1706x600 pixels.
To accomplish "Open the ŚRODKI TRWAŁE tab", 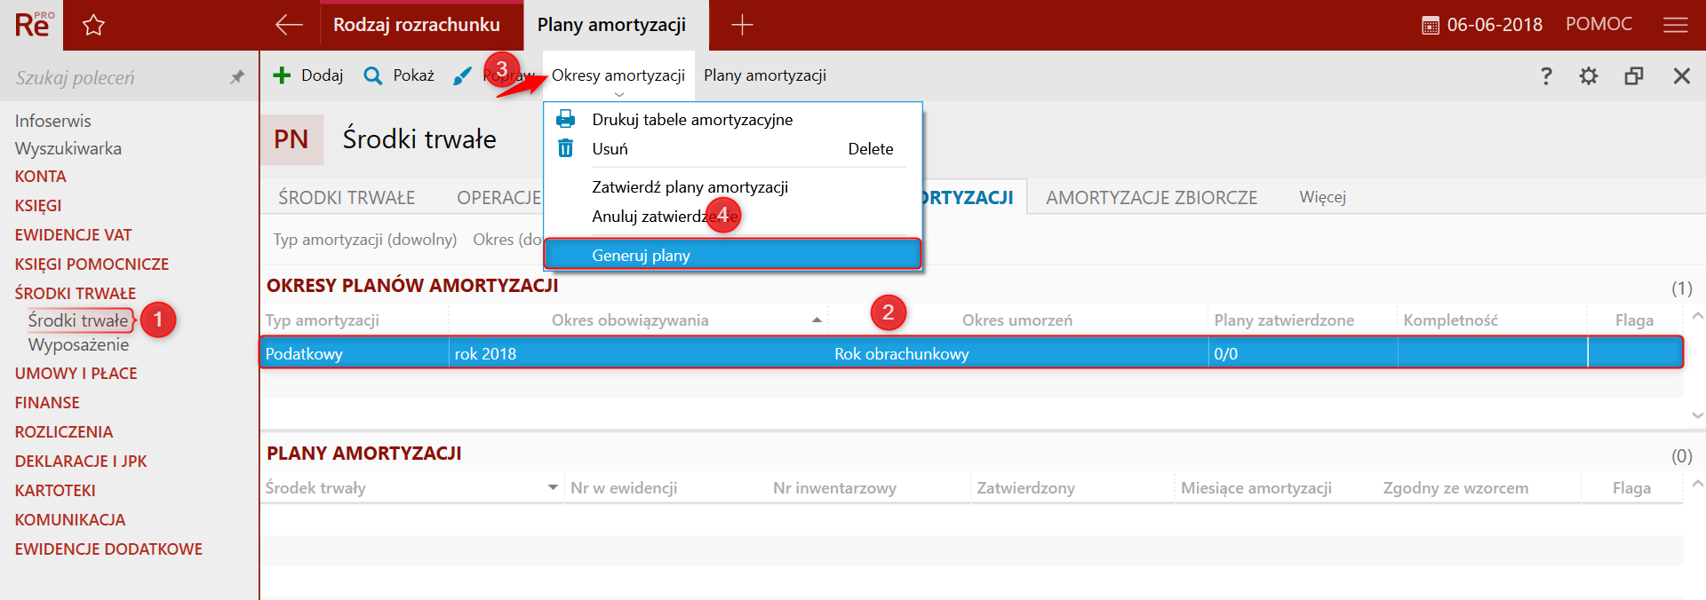I will click(x=347, y=198).
